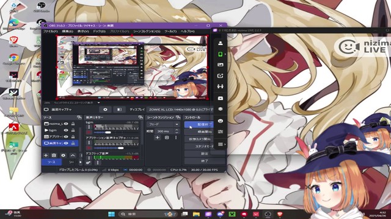Image resolution: width=391 pixels, height=219 pixels.
Task: Remove selected source with trash icon
Action: 54,155
